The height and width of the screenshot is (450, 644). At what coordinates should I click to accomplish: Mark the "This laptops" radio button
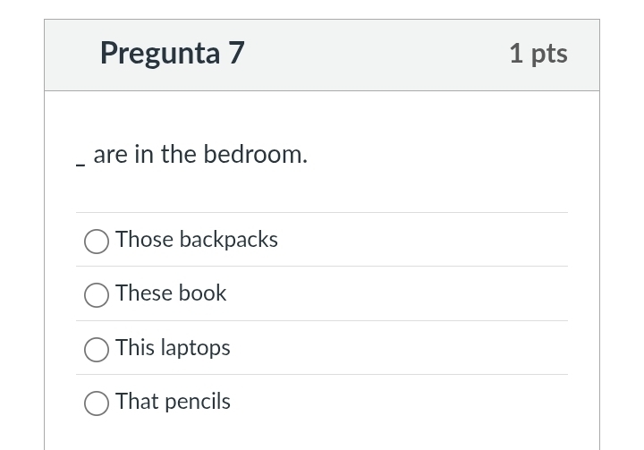click(x=97, y=349)
